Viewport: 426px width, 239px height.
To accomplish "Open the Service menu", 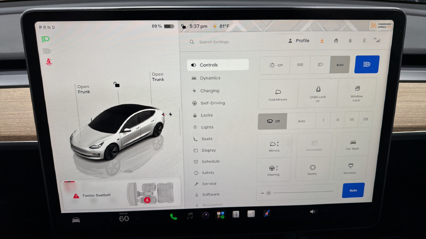I will [206, 184].
